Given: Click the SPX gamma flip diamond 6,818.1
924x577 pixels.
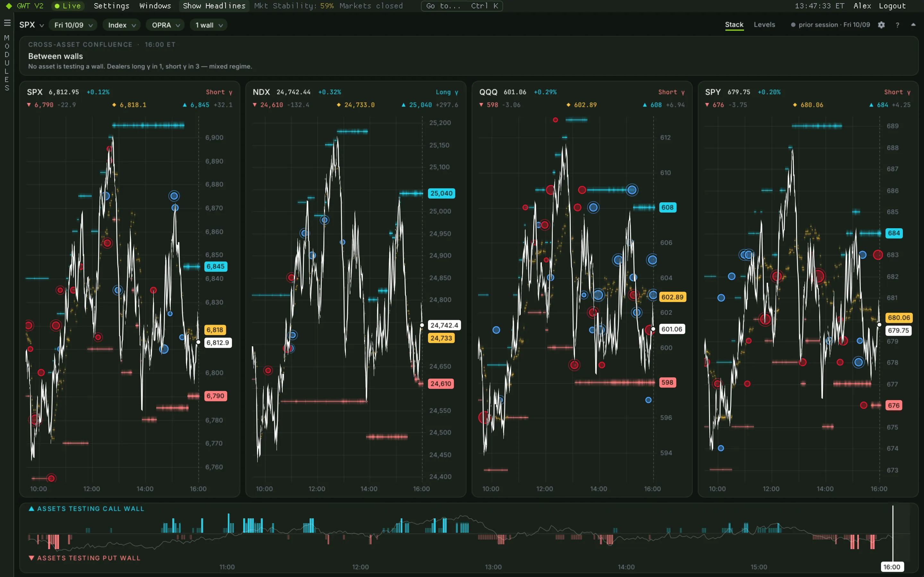Looking at the screenshot, I should click(114, 105).
